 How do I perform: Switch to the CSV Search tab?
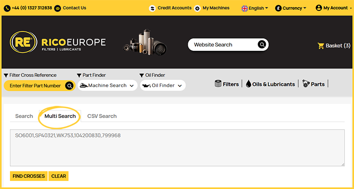click(x=102, y=116)
